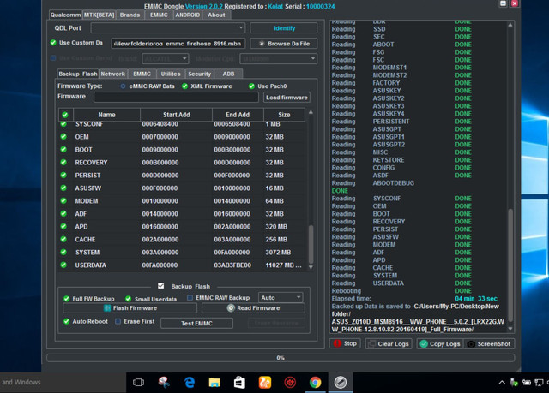Open the red gear app on the taskbar

(290, 382)
